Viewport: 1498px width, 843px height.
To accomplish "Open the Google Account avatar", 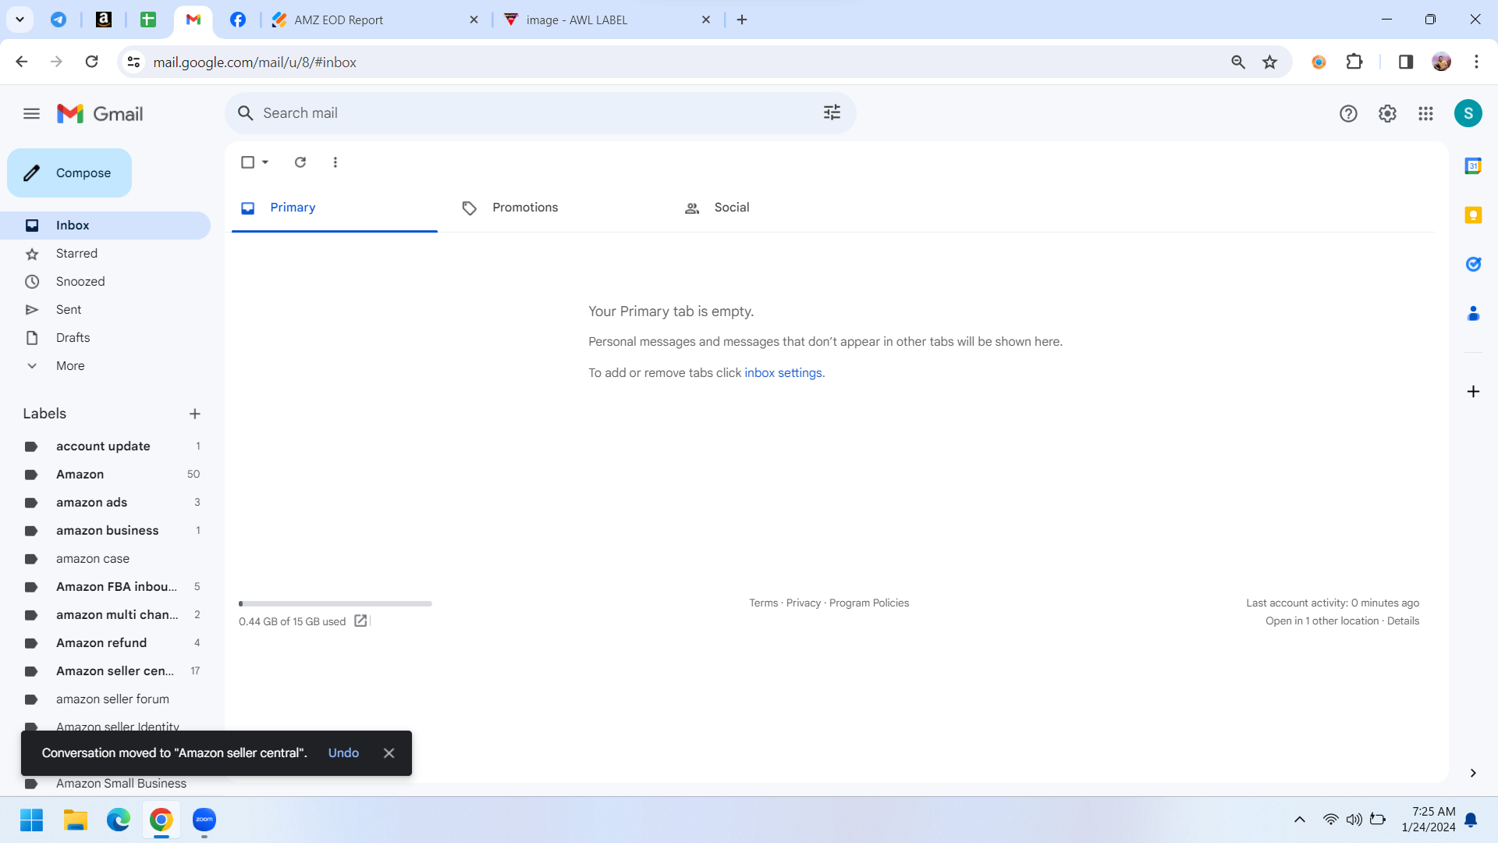I will click(1468, 114).
